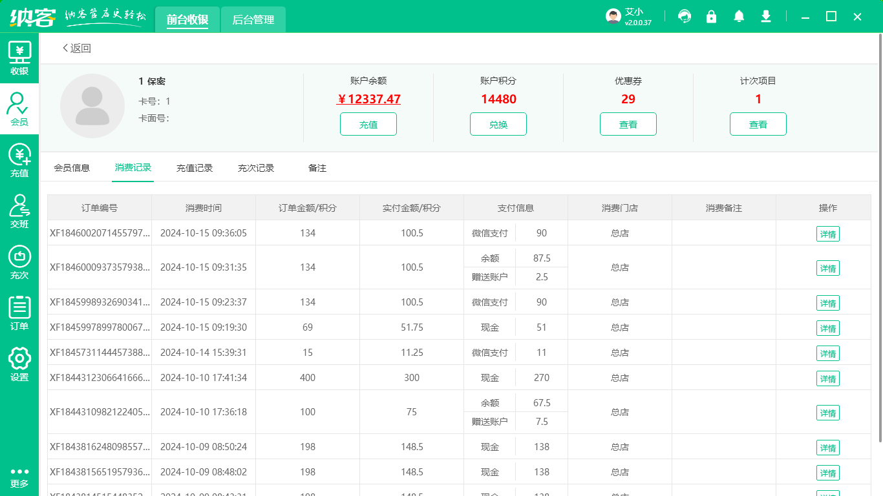Select the 会员 member icon in sidebar
The image size is (883, 496).
tap(19, 107)
